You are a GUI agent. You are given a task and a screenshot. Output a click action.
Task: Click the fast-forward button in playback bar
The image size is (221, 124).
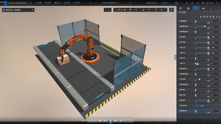click(116, 121)
